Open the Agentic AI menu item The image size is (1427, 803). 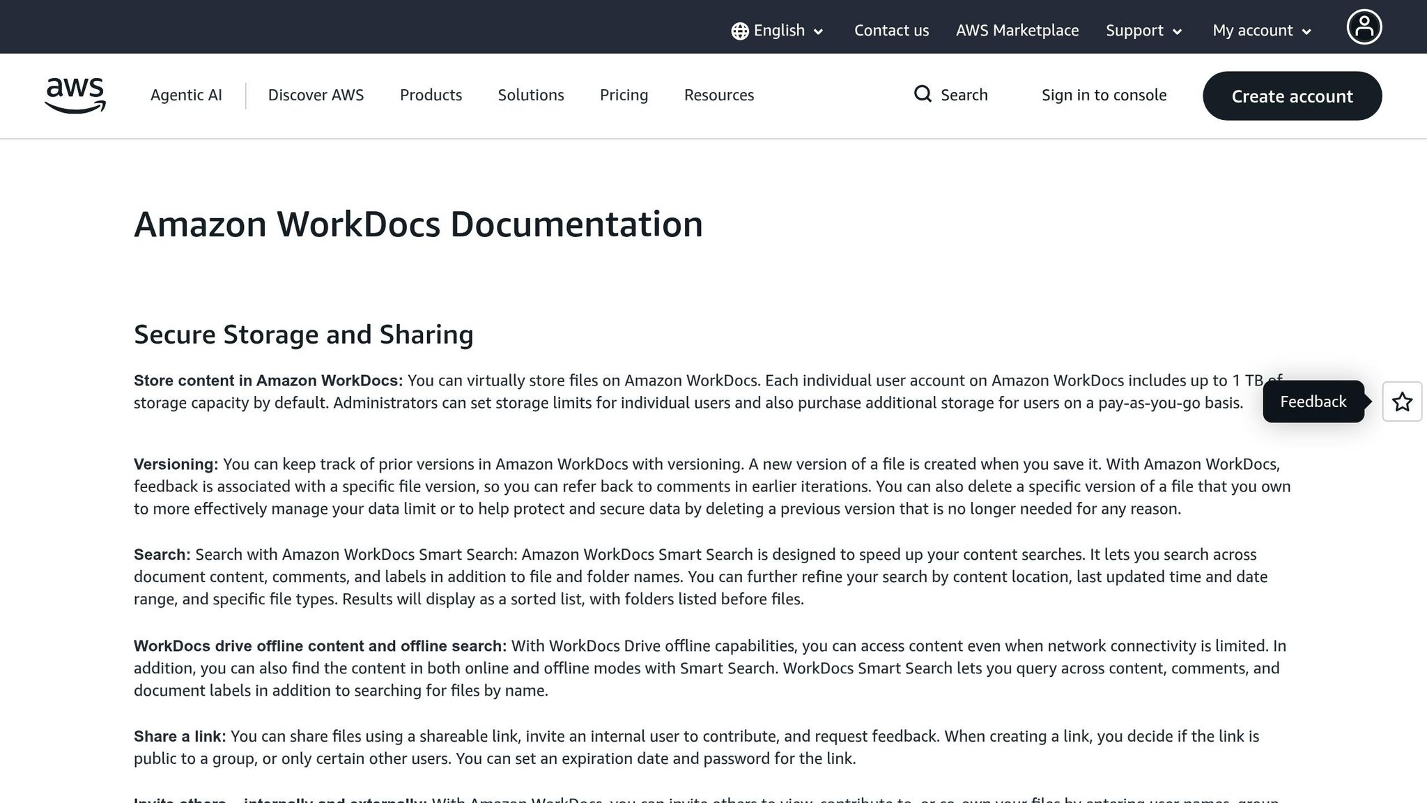click(x=186, y=95)
